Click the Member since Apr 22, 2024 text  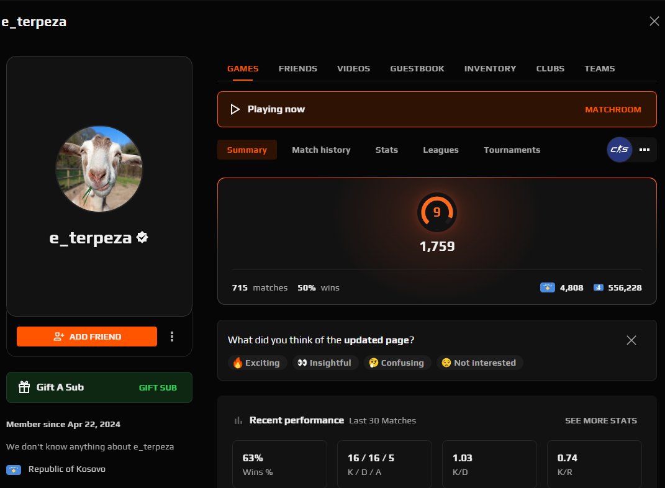pyautogui.click(x=63, y=425)
